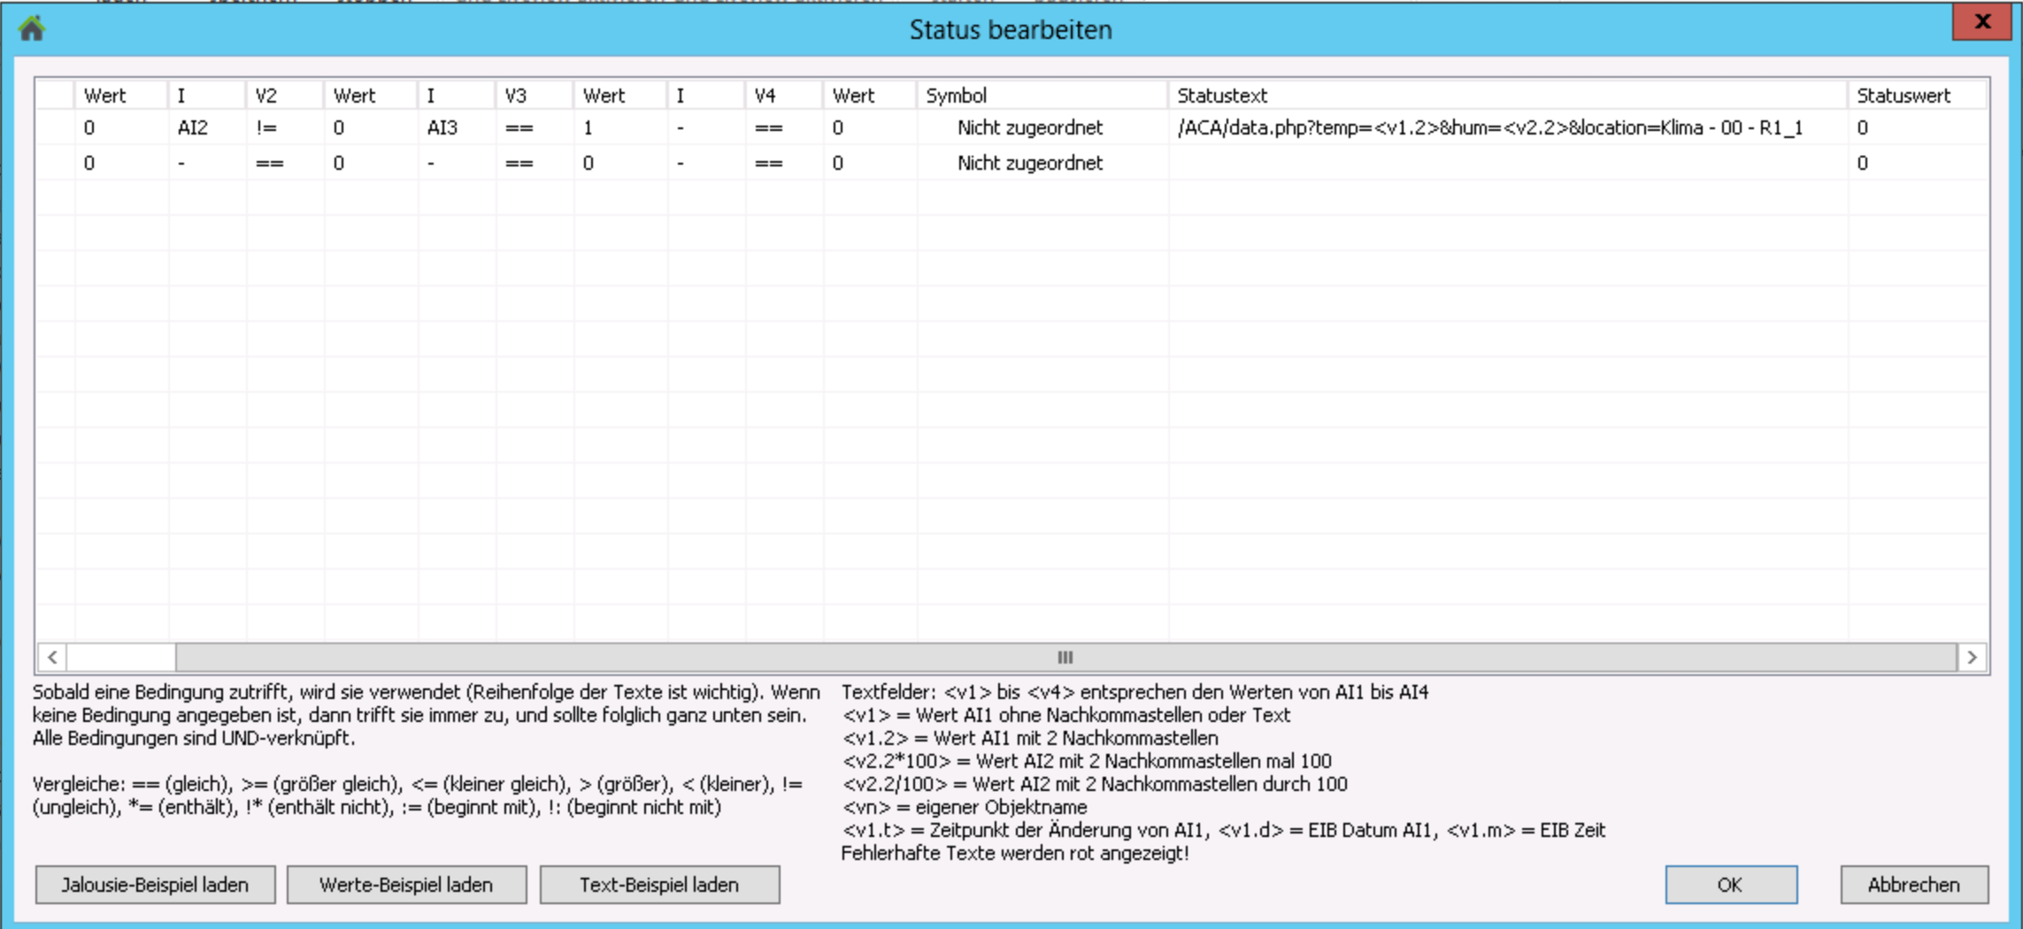2023x929 pixels.
Task: Click the left arrow of horizontal scrollbar
Action: pyautogui.click(x=52, y=657)
